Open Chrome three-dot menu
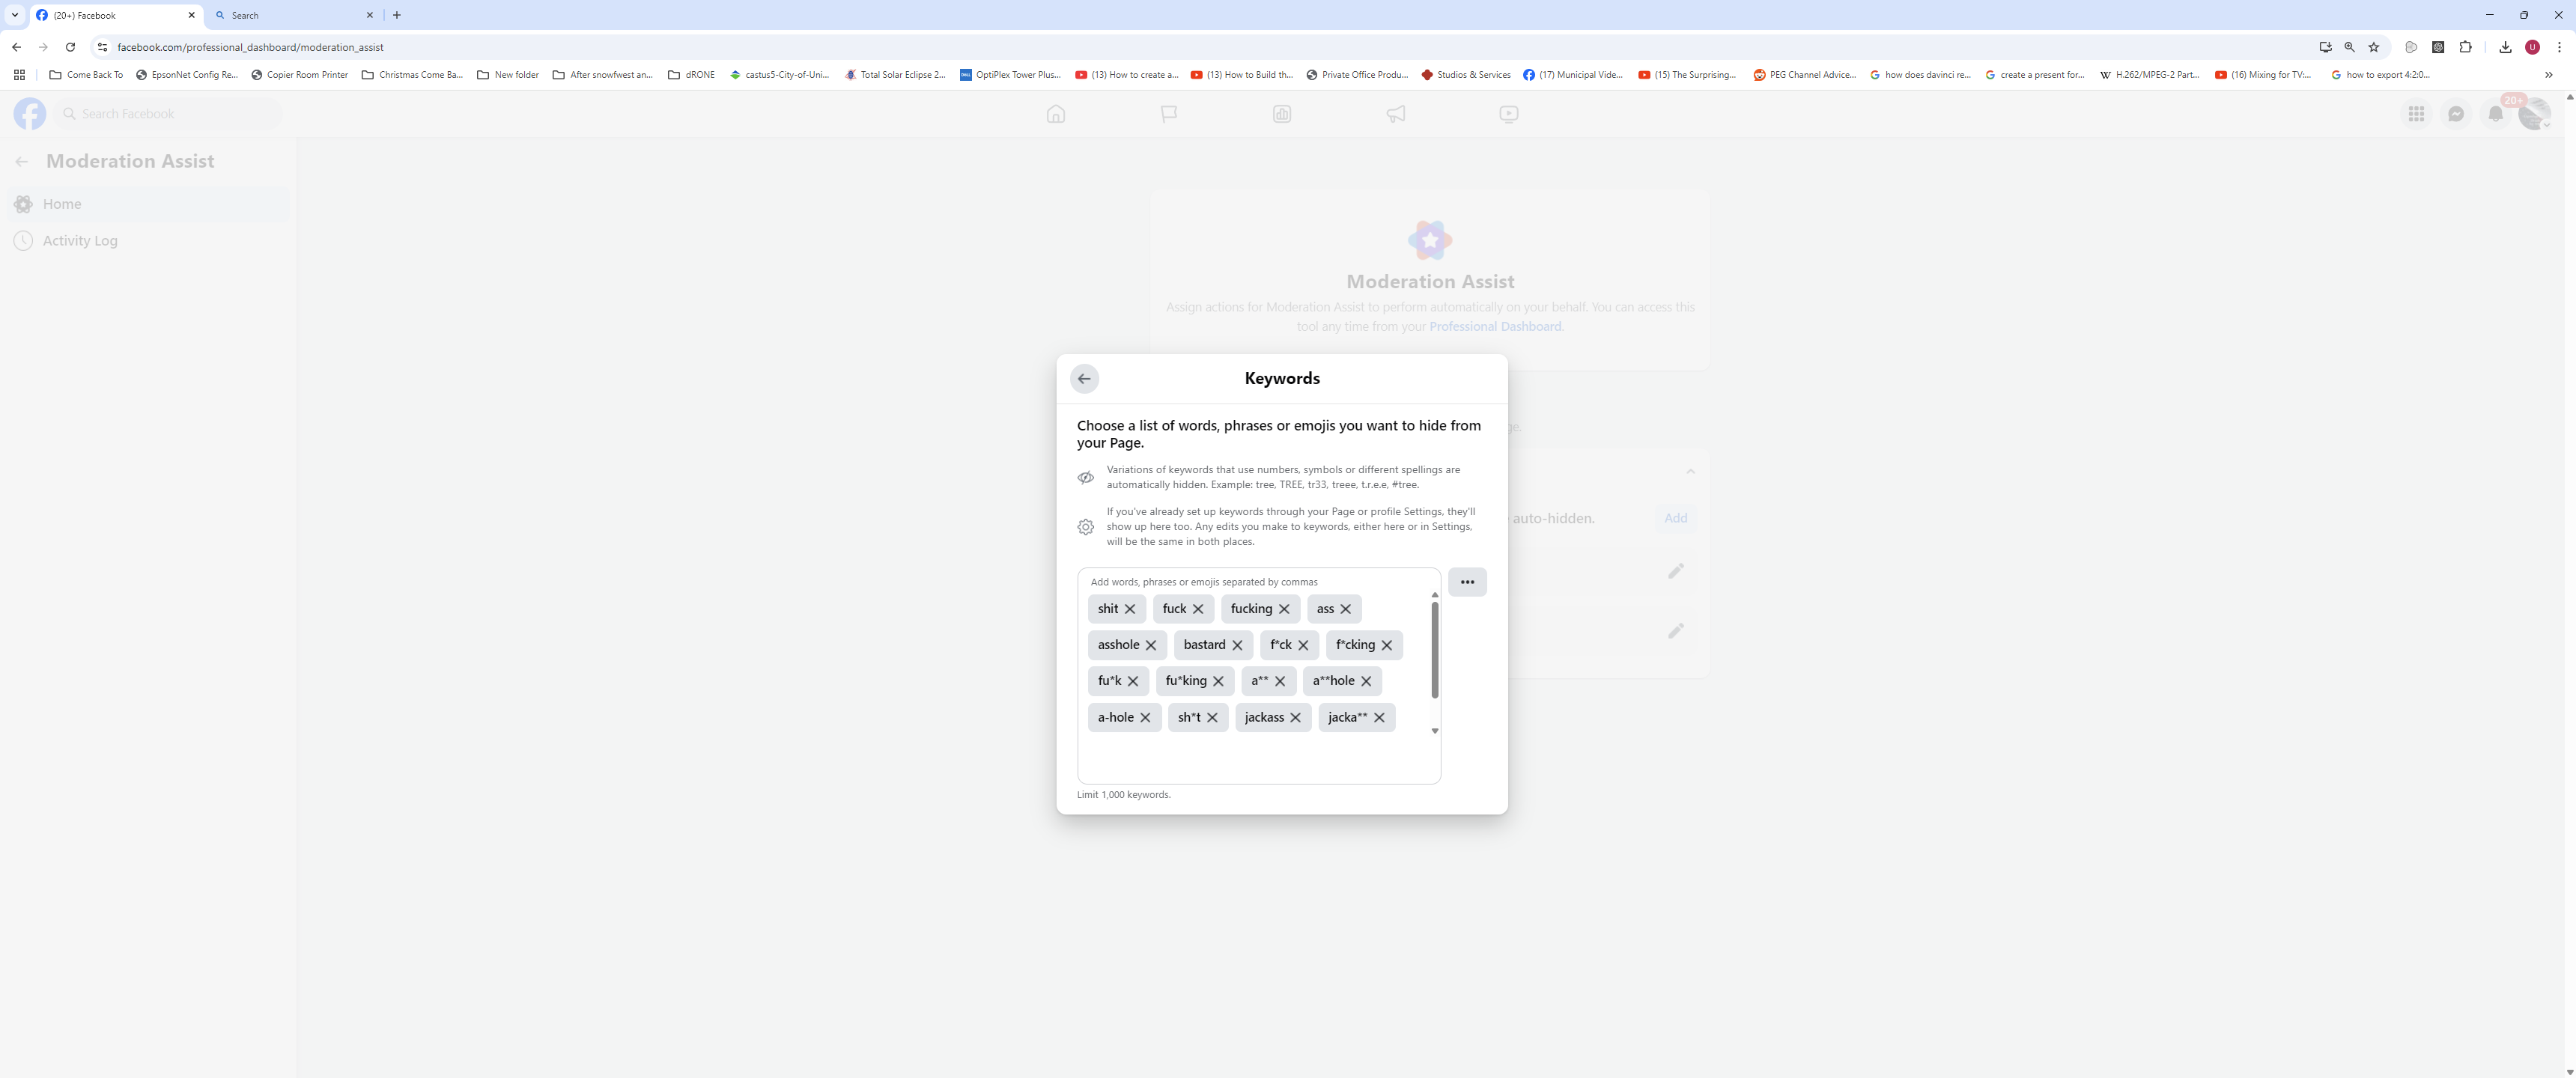This screenshot has height=1078, width=2576. pos(2559,47)
